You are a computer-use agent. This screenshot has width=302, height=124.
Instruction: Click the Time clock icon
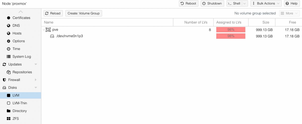click(x=9, y=49)
